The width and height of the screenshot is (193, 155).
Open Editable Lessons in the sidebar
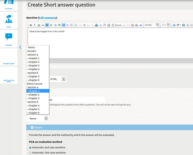click(9, 57)
